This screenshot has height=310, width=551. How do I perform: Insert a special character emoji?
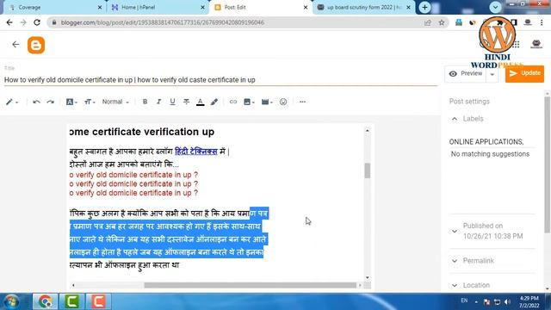(x=283, y=102)
